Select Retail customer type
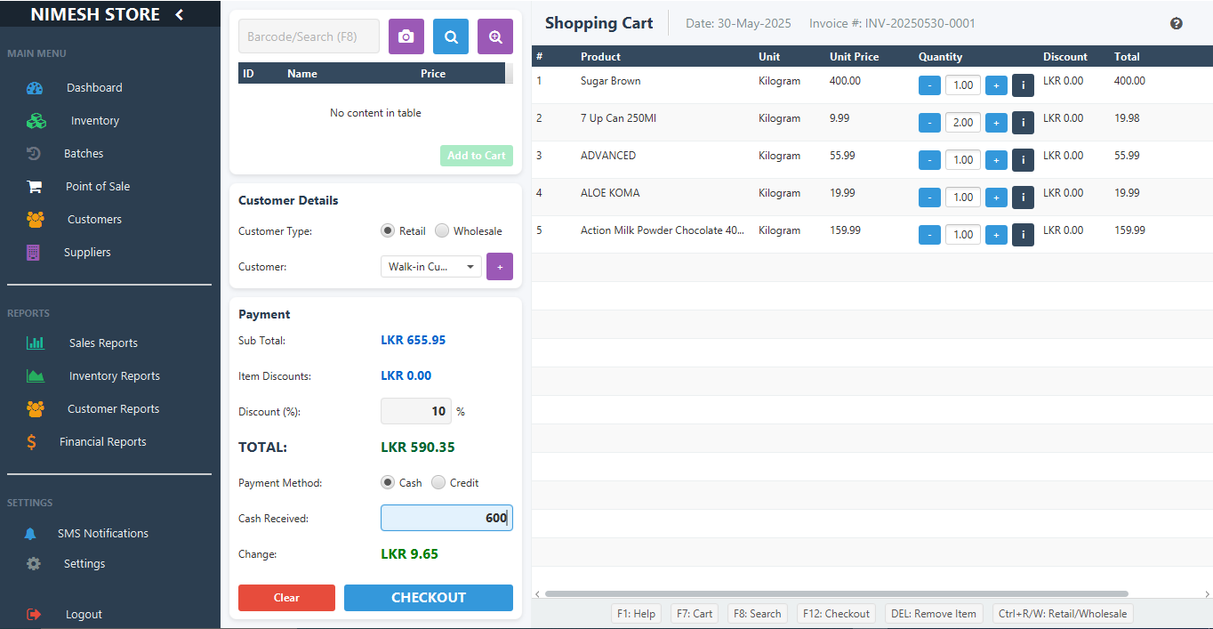The height and width of the screenshot is (629, 1213). point(388,231)
